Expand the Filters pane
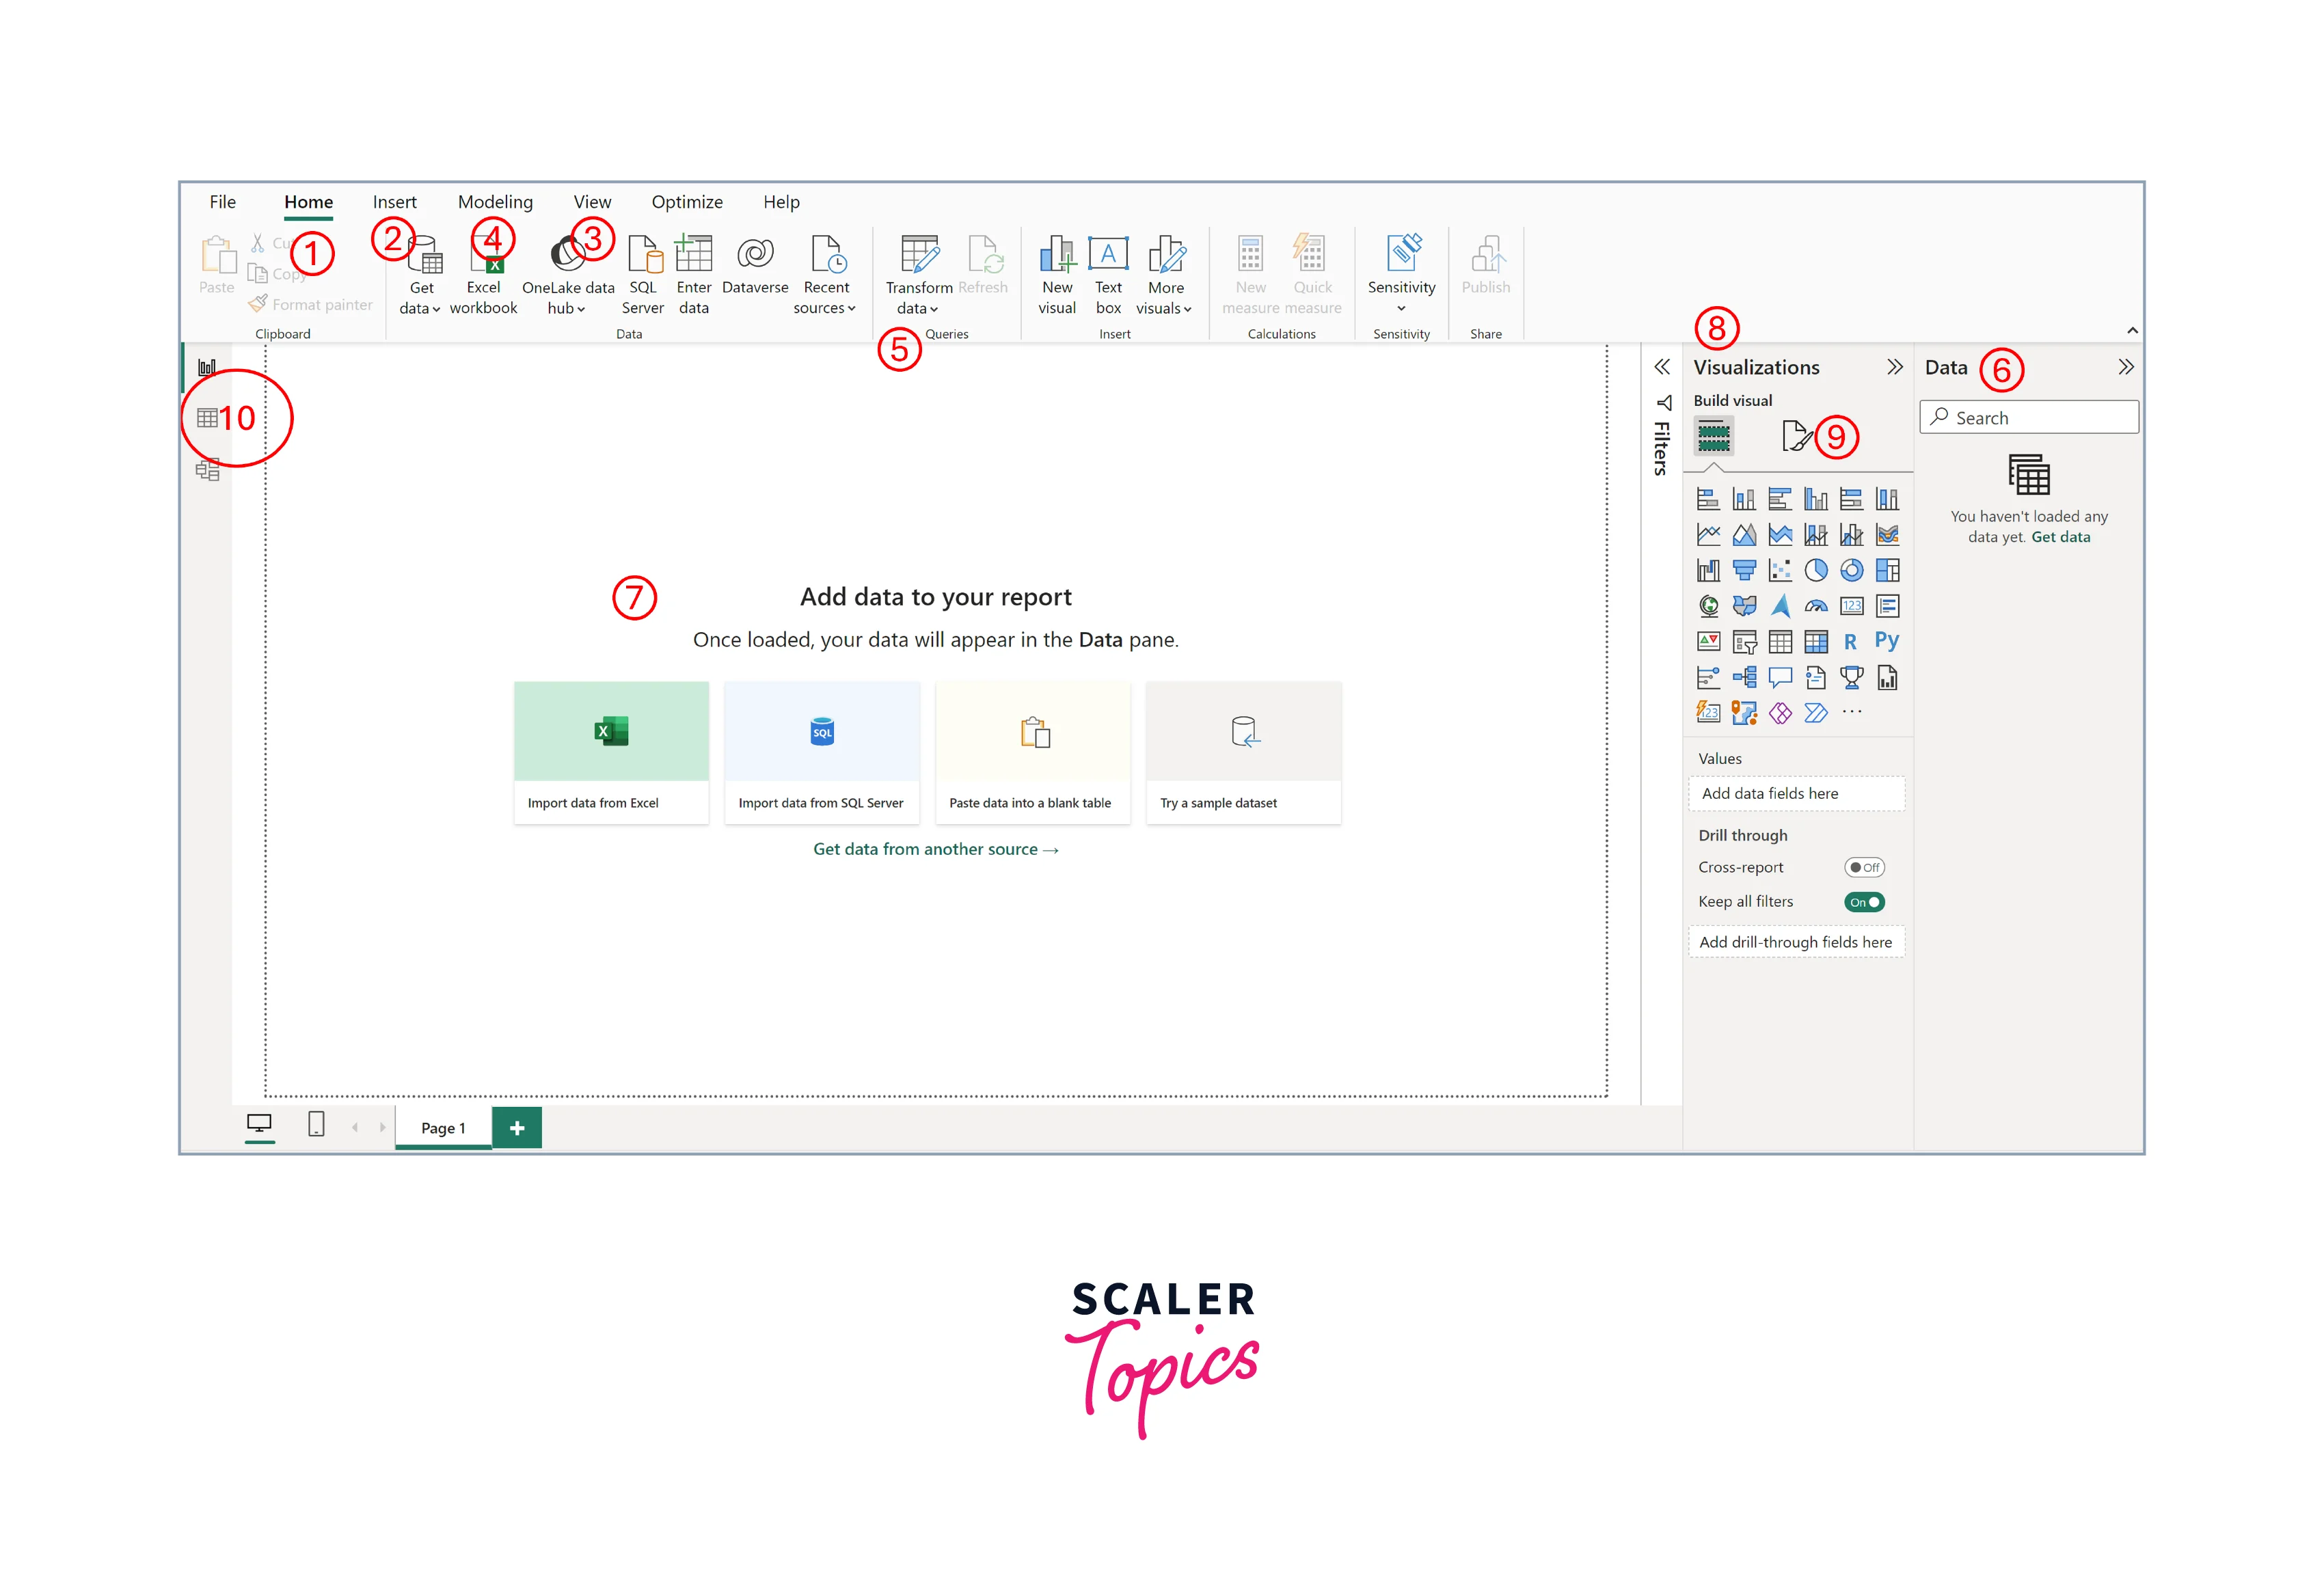The height and width of the screenshot is (1571, 2324). (x=1662, y=367)
